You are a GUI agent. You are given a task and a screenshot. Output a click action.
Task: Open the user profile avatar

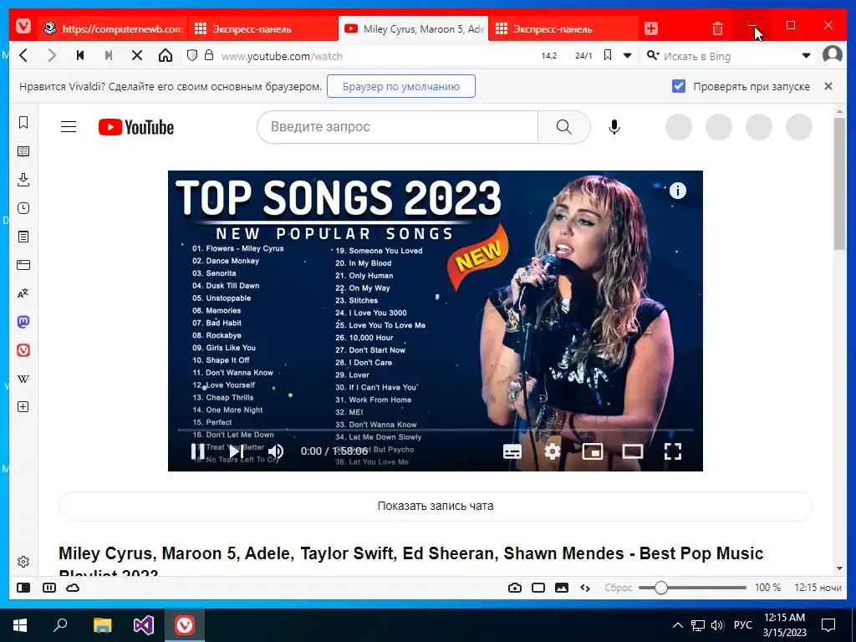click(x=832, y=54)
